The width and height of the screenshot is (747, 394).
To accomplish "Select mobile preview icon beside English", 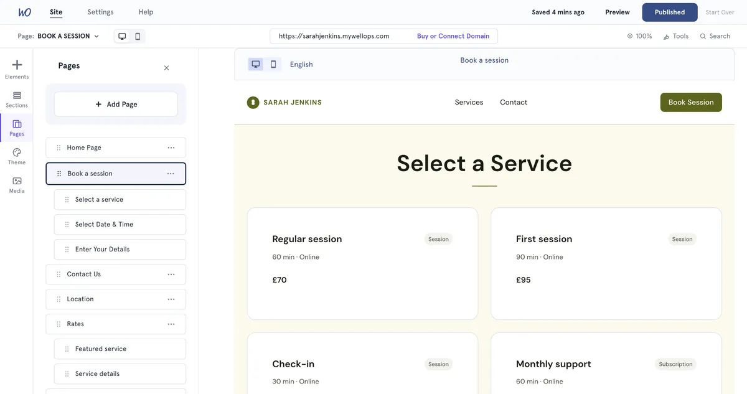I will click(x=273, y=64).
